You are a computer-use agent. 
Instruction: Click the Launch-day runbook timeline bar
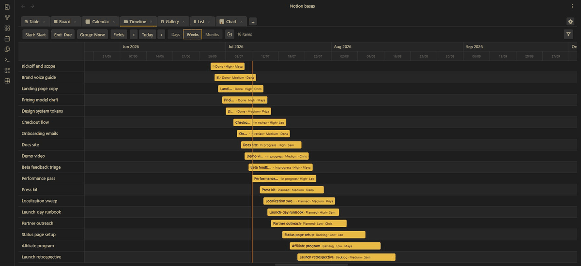303,212
